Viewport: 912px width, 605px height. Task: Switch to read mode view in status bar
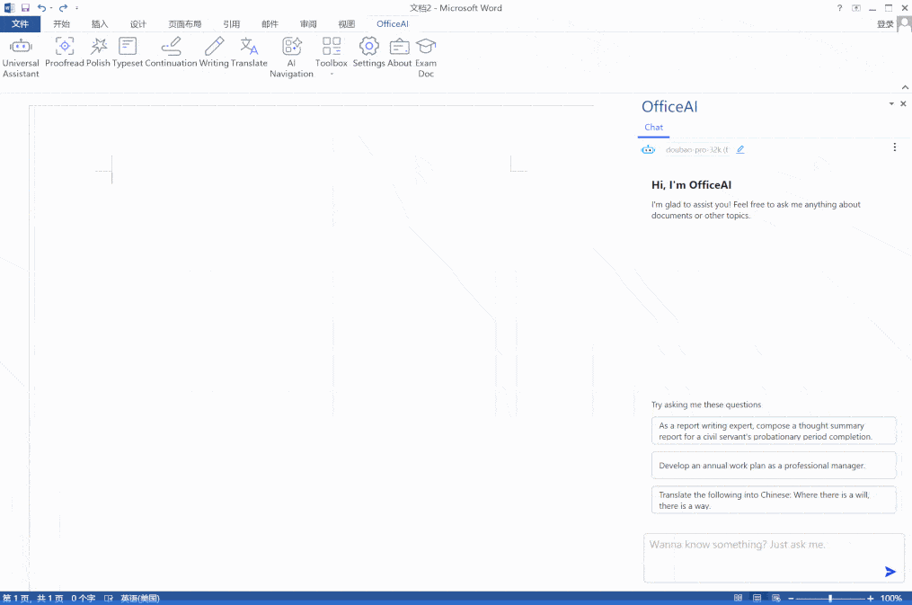(x=738, y=598)
